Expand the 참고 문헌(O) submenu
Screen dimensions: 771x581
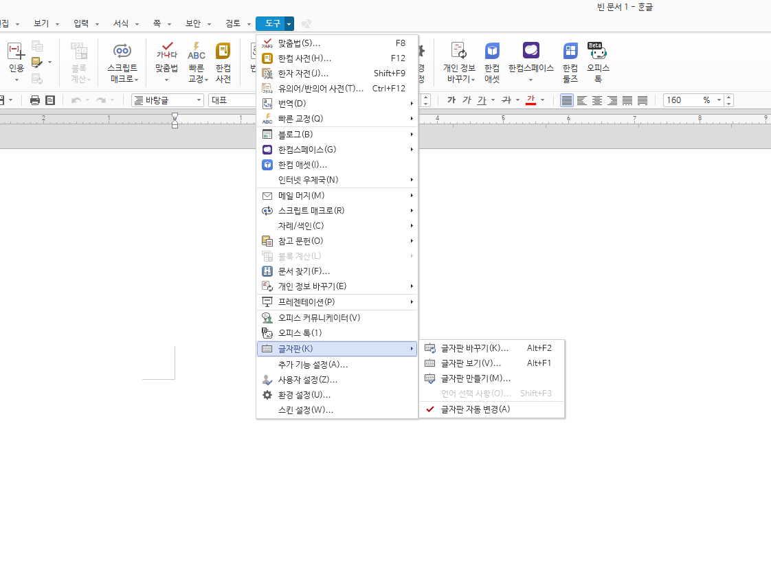(337, 241)
